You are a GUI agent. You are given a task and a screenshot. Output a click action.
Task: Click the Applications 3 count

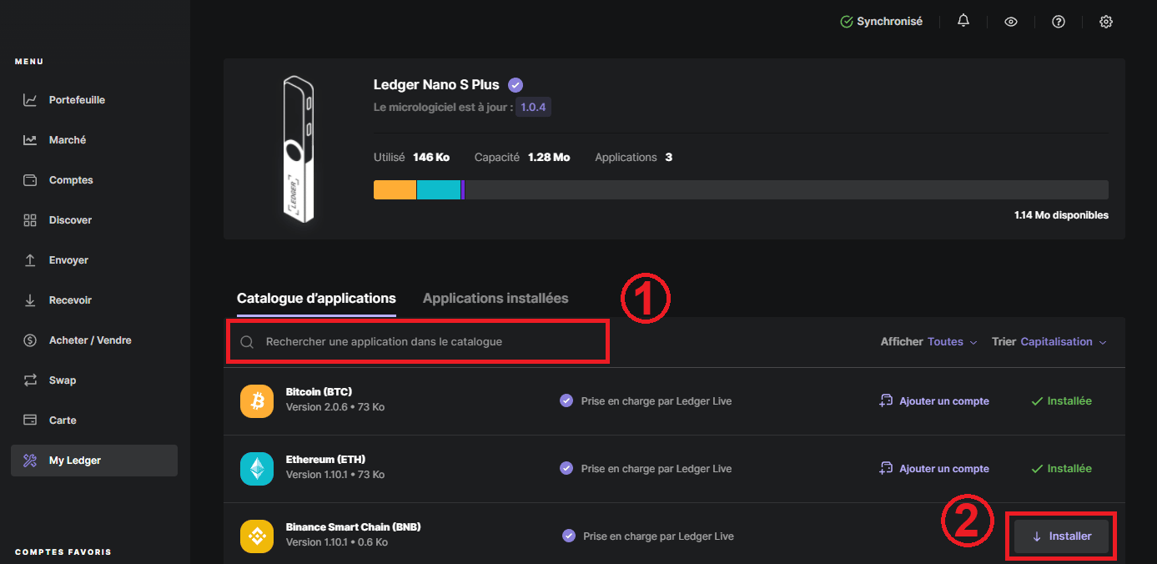pos(633,157)
